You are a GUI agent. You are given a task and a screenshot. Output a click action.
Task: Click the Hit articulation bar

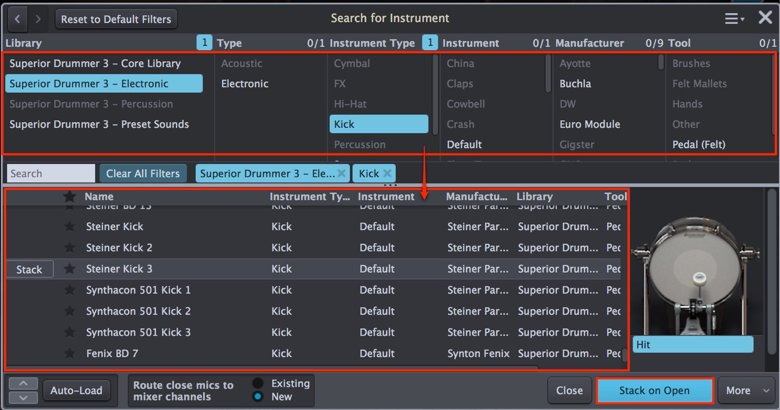(693, 344)
